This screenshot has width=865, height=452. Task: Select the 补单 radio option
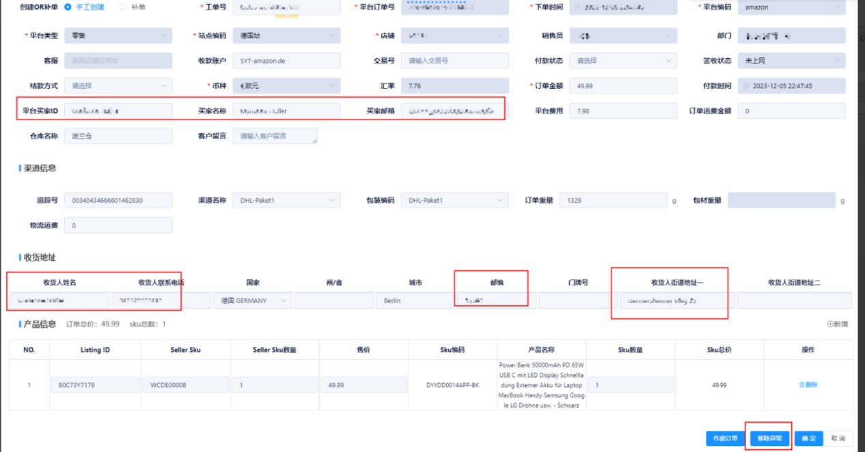point(123,7)
